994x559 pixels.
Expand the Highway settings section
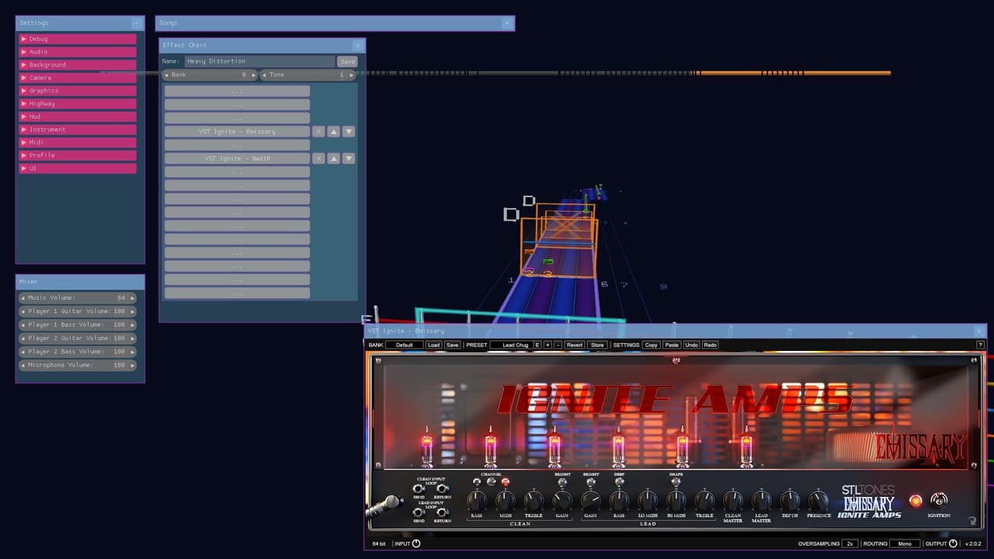[78, 104]
